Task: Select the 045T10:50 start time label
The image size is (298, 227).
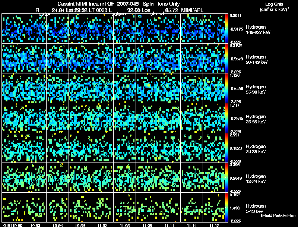Action: pyautogui.click(x=13, y=226)
